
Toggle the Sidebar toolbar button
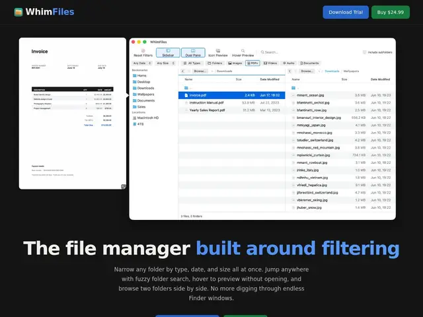coord(168,53)
